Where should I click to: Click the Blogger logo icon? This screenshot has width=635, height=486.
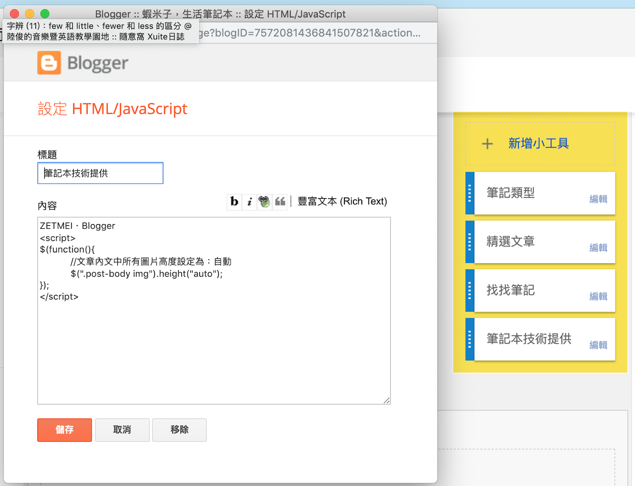[x=49, y=63]
